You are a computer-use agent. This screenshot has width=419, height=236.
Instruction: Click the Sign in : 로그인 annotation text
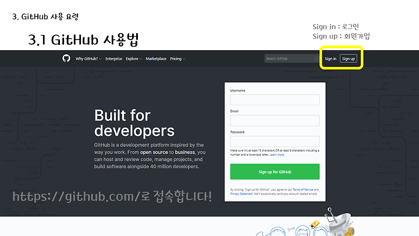point(336,26)
